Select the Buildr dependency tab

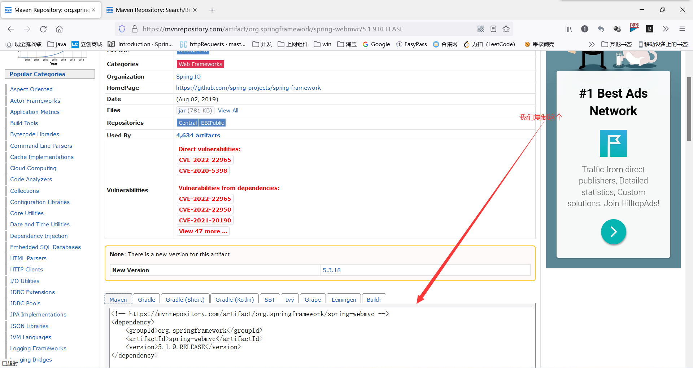[x=374, y=300]
